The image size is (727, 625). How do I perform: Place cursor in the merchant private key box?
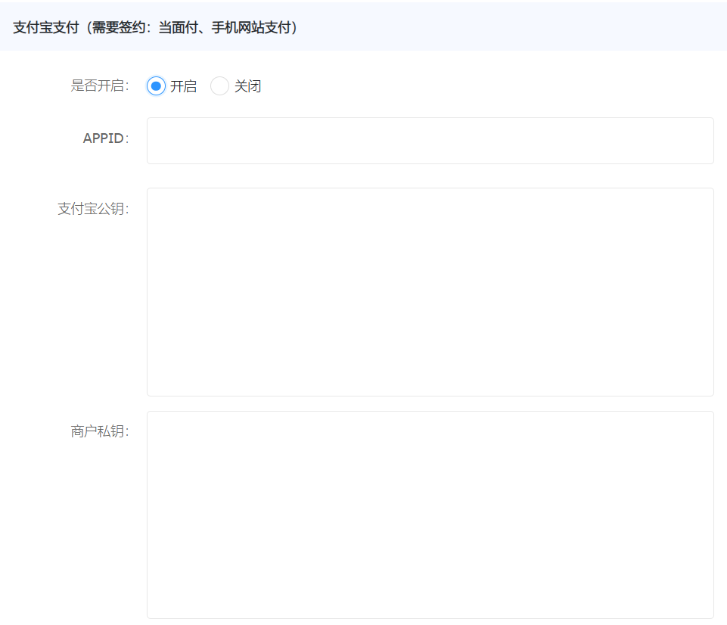[x=430, y=515]
